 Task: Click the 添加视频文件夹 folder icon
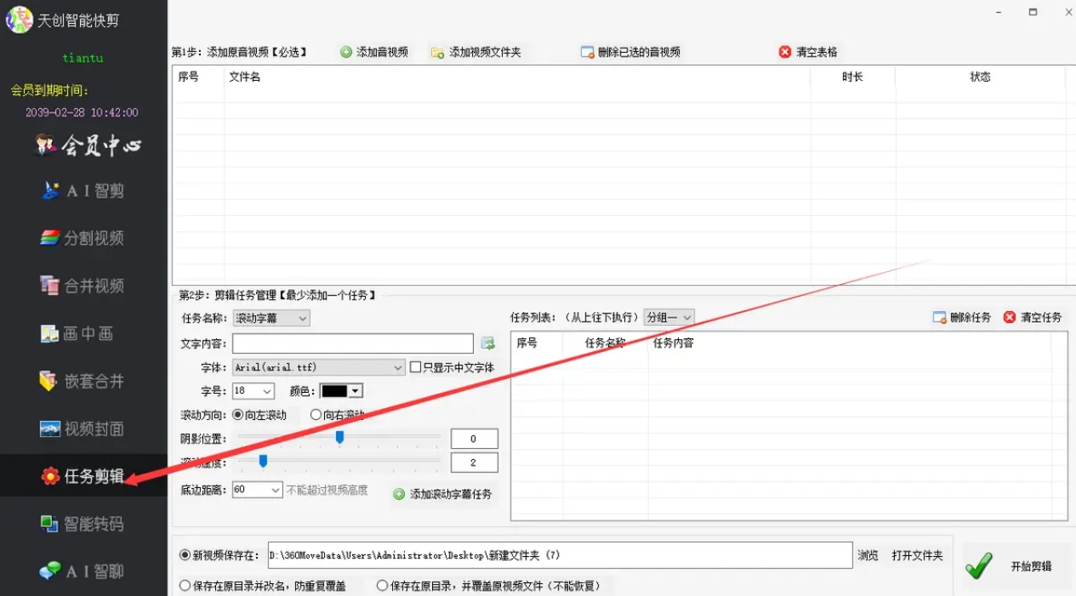coord(437,53)
